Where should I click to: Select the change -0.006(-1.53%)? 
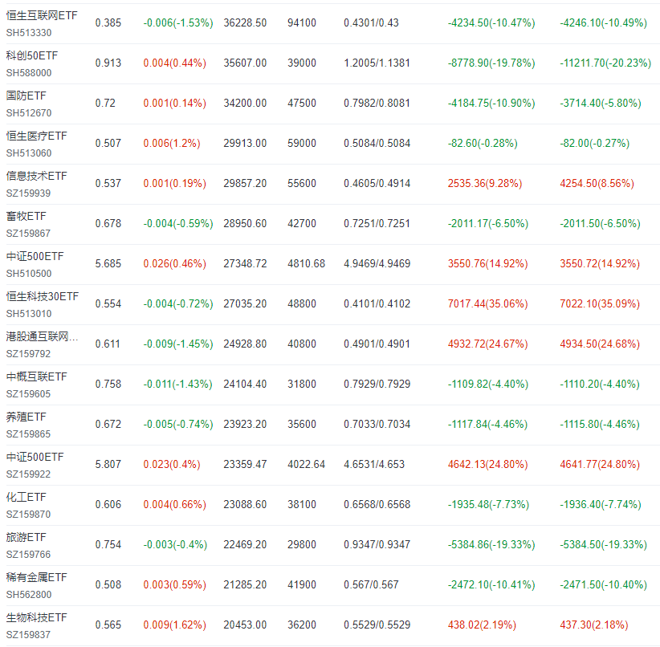click(178, 22)
